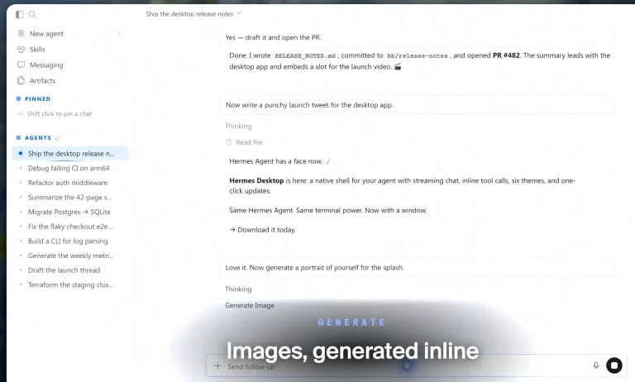This screenshot has width=635, height=382.
Task: Click the New agent person icon
Action: tap(21, 33)
